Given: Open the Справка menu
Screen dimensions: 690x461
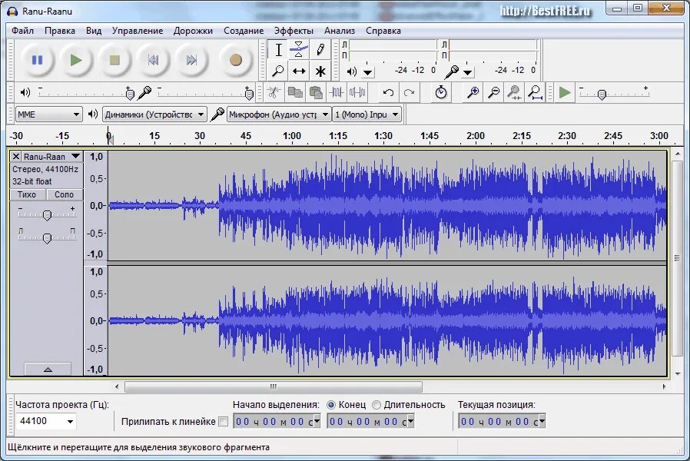Looking at the screenshot, I should pyautogui.click(x=383, y=31).
